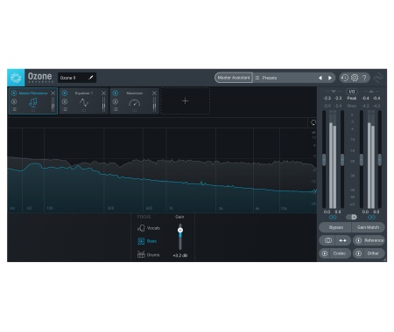Reset the spectrum display circular arrow
Viewport: 394px width, 332px height.
[313, 122]
